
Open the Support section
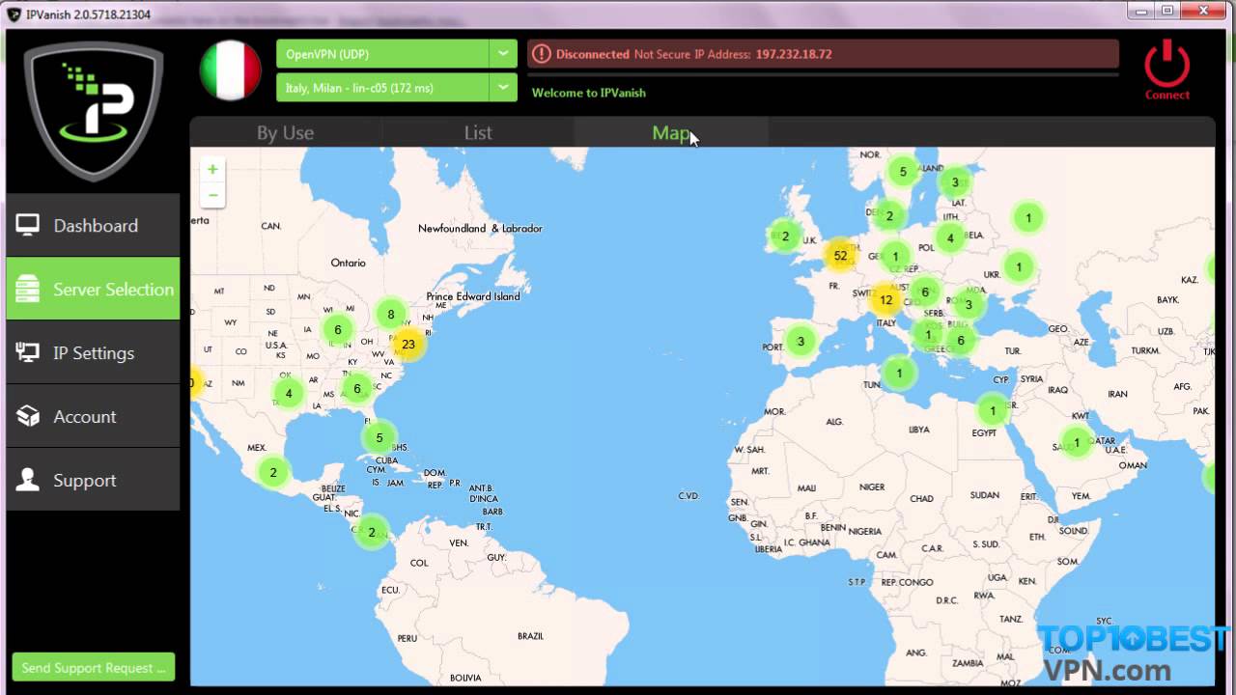93,480
